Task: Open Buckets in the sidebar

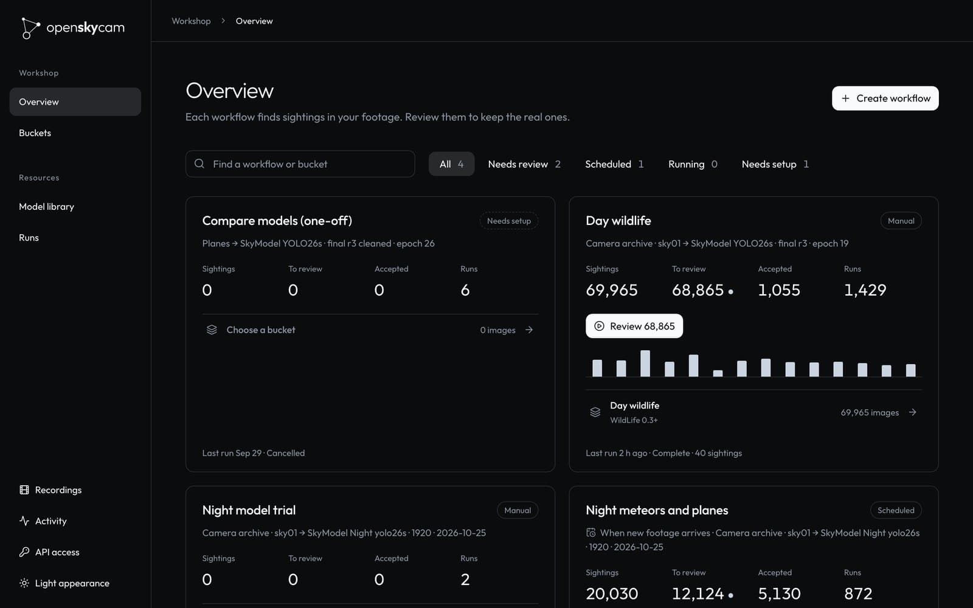Action: (75, 133)
